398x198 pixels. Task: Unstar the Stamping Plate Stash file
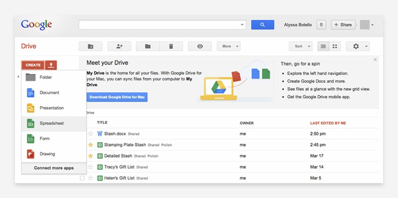(x=91, y=145)
